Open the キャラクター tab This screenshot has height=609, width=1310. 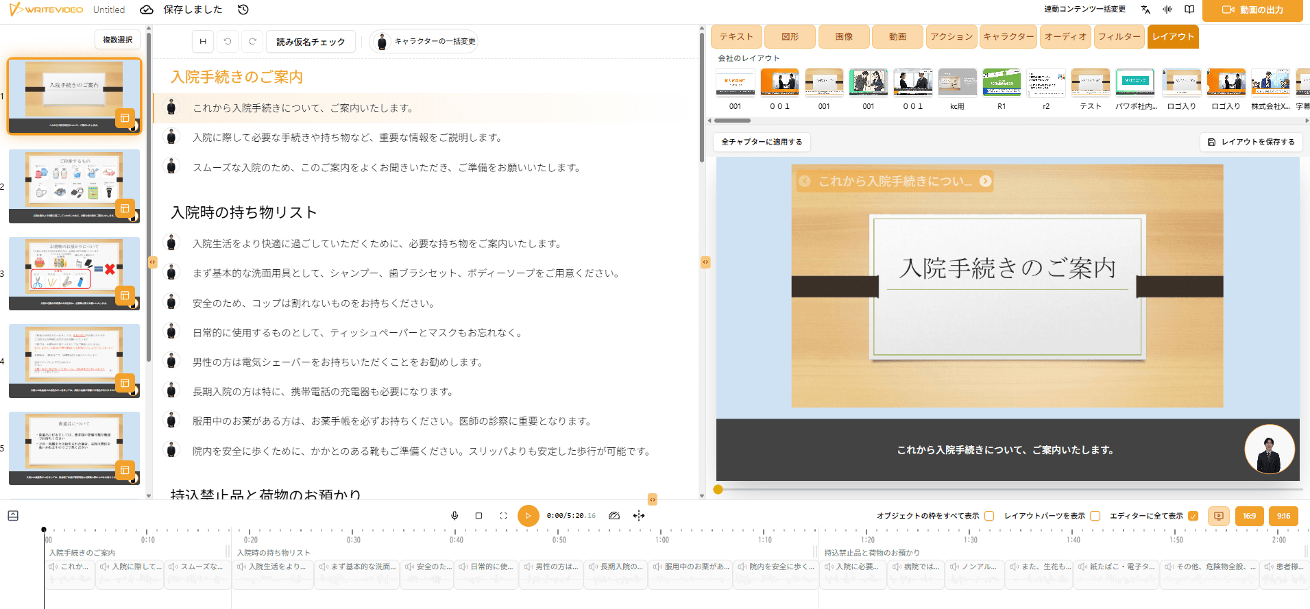point(1008,37)
